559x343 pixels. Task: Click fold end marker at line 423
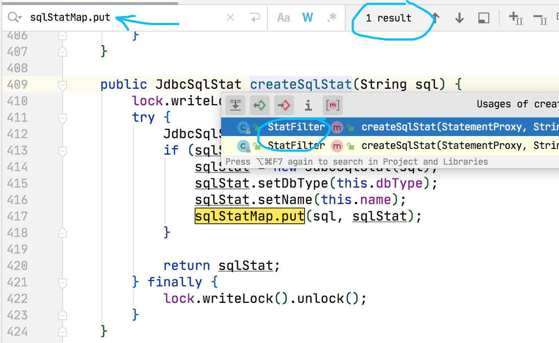pyautogui.click(x=63, y=315)
